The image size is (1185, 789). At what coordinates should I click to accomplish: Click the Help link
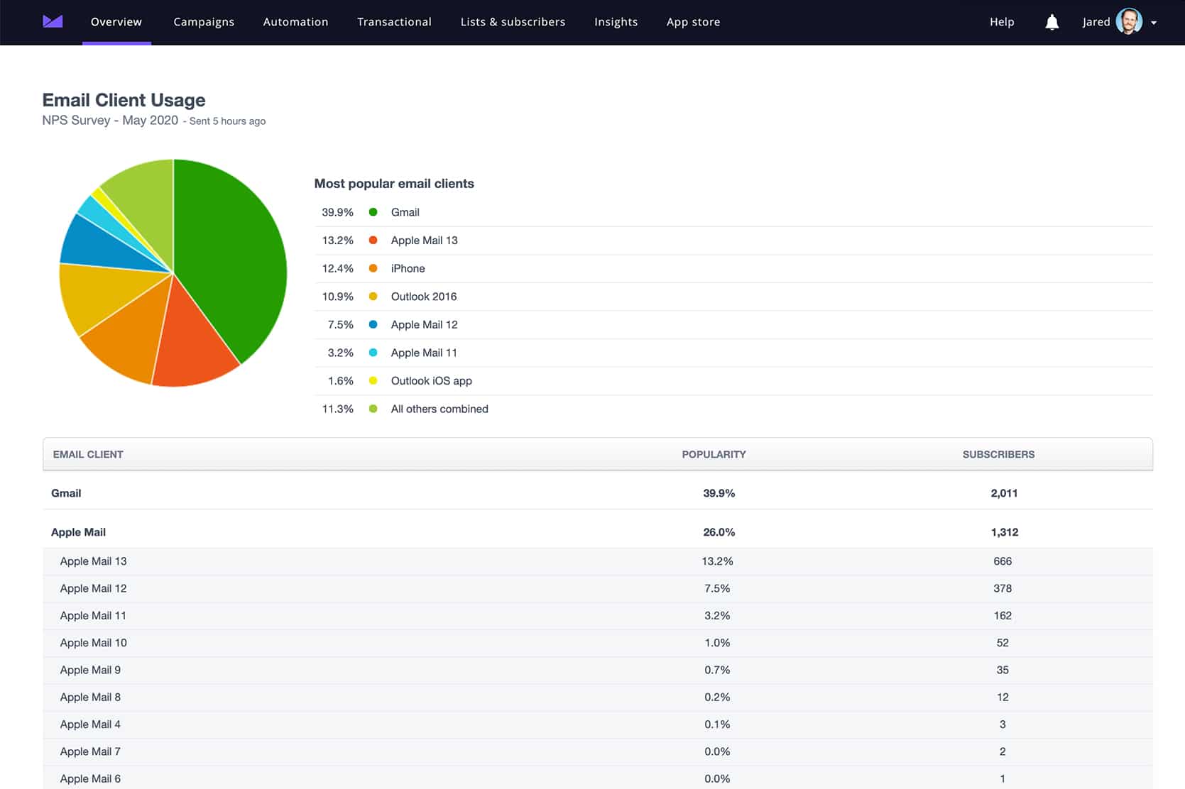tap(1001, 21)
